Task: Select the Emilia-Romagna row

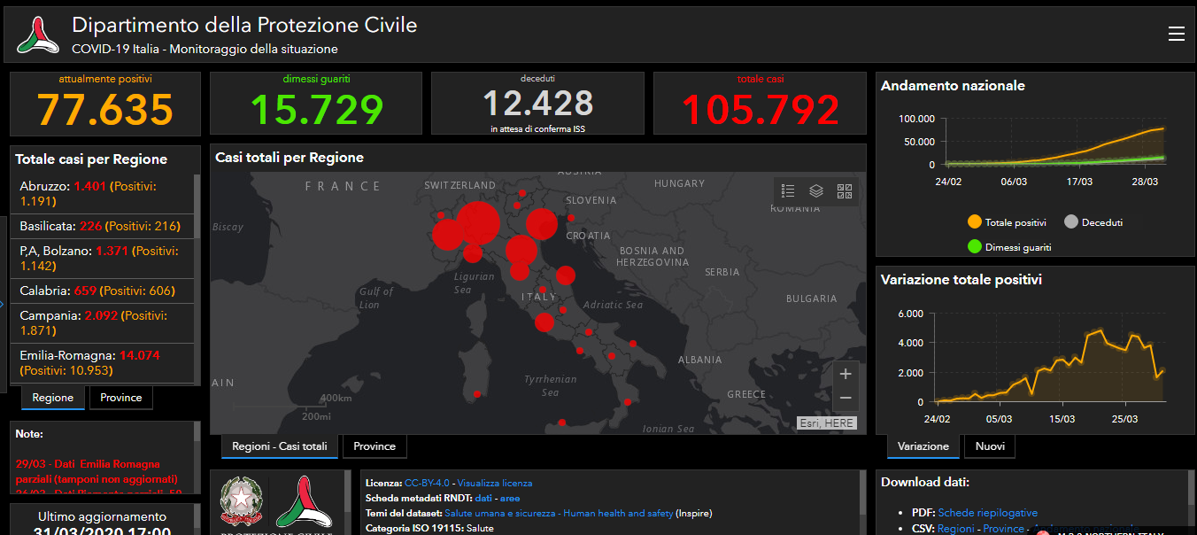Action: tap(102, 362)
